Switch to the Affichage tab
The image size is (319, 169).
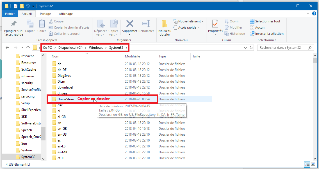pyautogui.click(x=66, y=14)
